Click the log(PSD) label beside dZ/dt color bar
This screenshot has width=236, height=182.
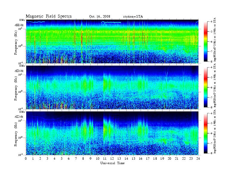coord(215,131)
